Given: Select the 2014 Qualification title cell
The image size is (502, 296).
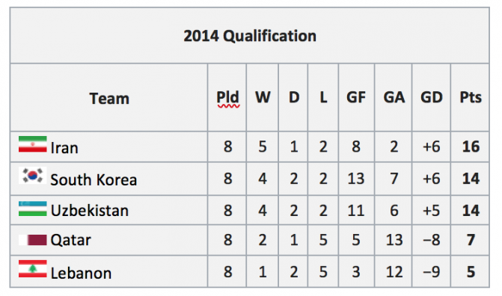Looking at the screenshot, I should coord(250,36).
